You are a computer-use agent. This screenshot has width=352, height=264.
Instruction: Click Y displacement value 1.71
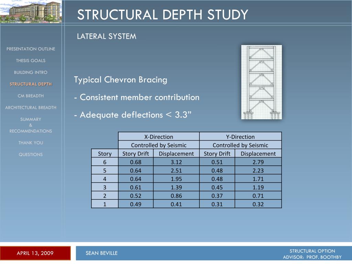point(258,179)
